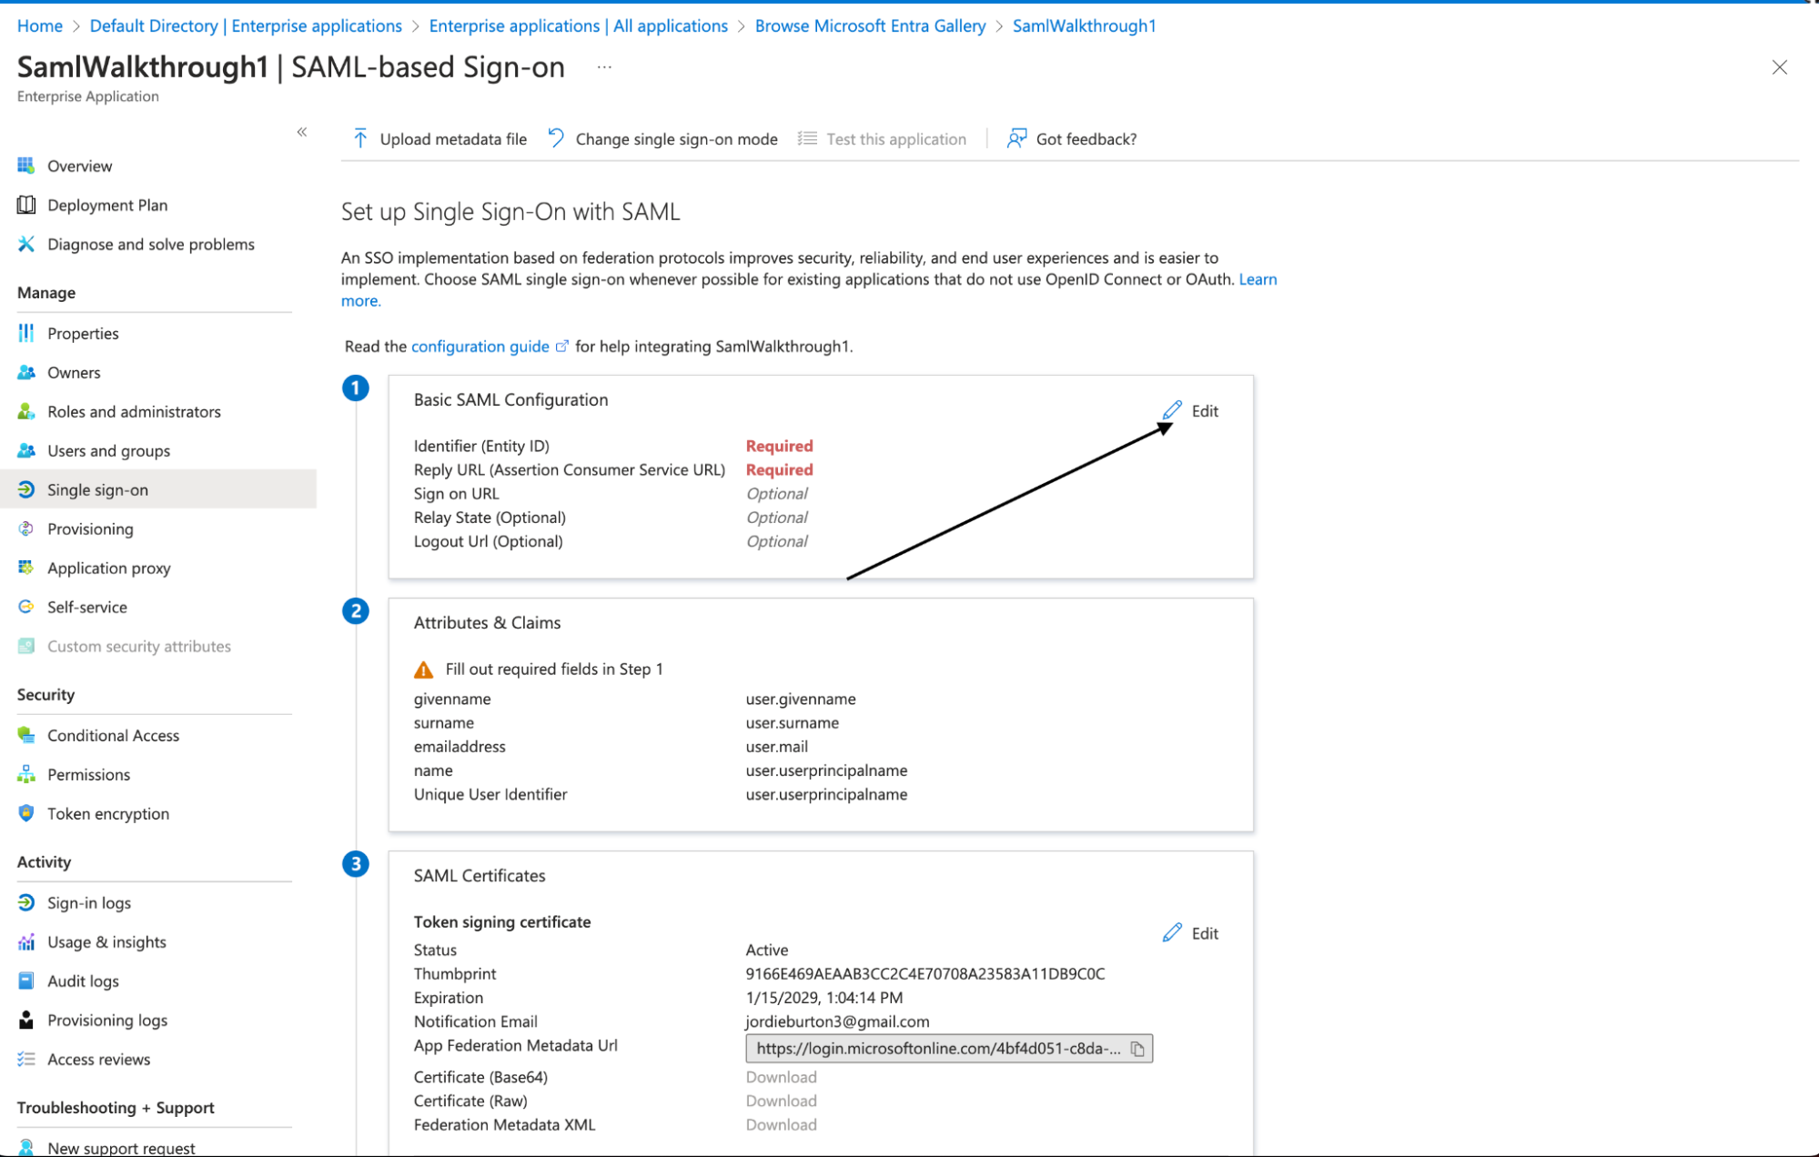Click Change single sign-on mode button
Viewport: 1819px width, 1157px height.
pyautogui.click(x=662, y=138)
